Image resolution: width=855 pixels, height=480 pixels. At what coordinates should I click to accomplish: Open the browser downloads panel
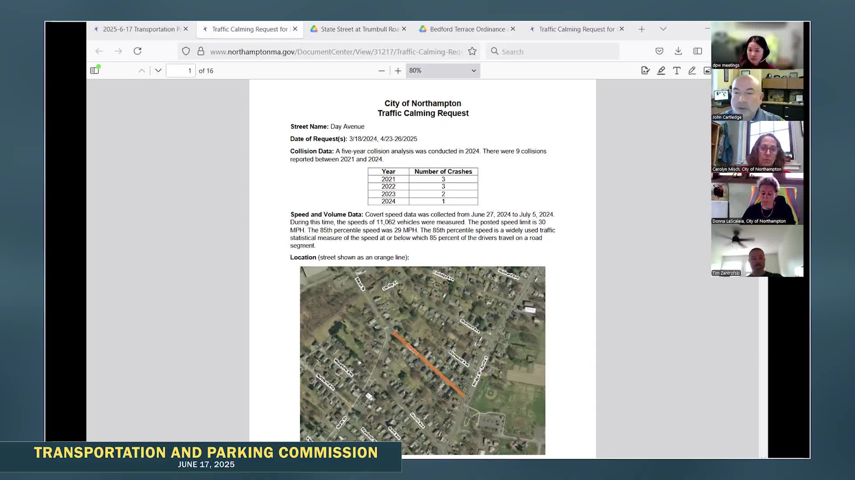coord(678,52)
